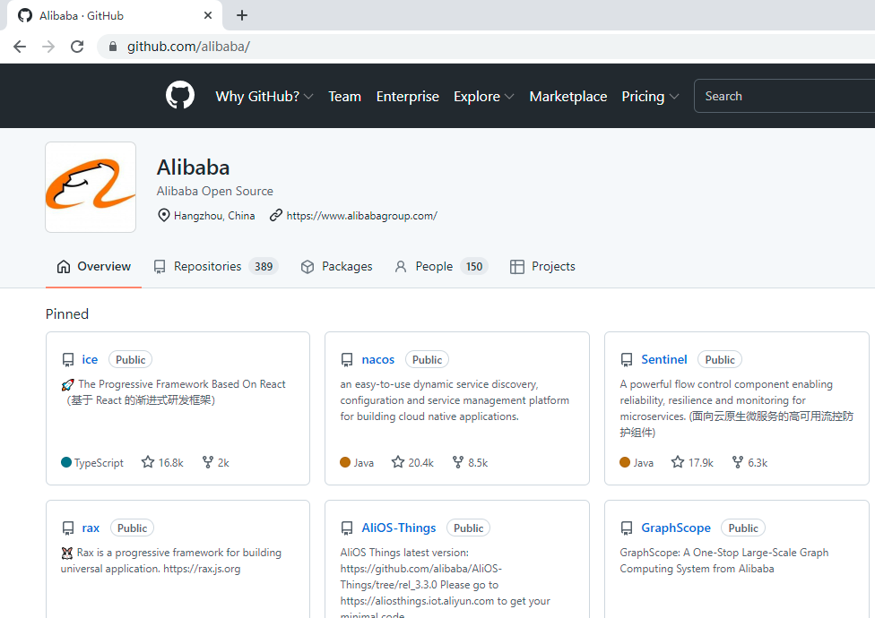The width and height of the screenshot is (875, 618).
Task: Click the 'Alibaba Open Source' description text
Action: [x=215, y=191]
